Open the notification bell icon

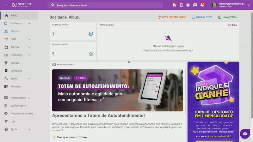(x=202, y=5)
